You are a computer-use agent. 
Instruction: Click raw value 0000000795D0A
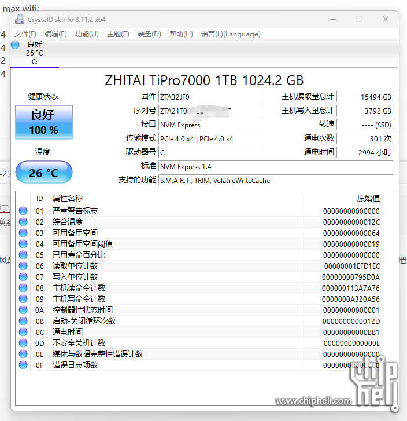click(351, 277)
